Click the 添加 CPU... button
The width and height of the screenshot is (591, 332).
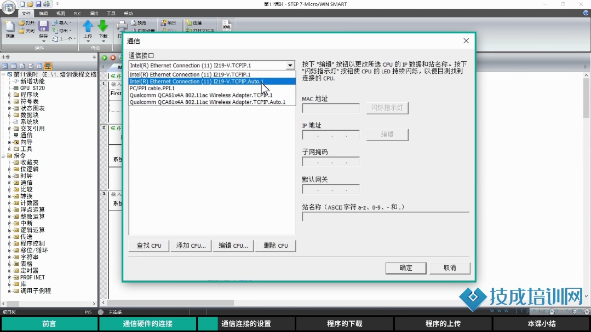pyautogui.click(x=191, y=246)
